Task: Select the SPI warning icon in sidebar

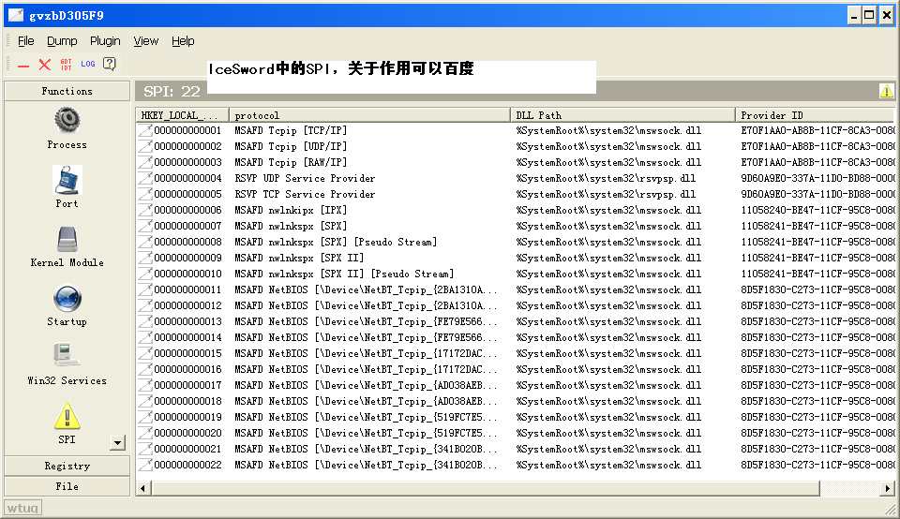Action: [67, 415]
